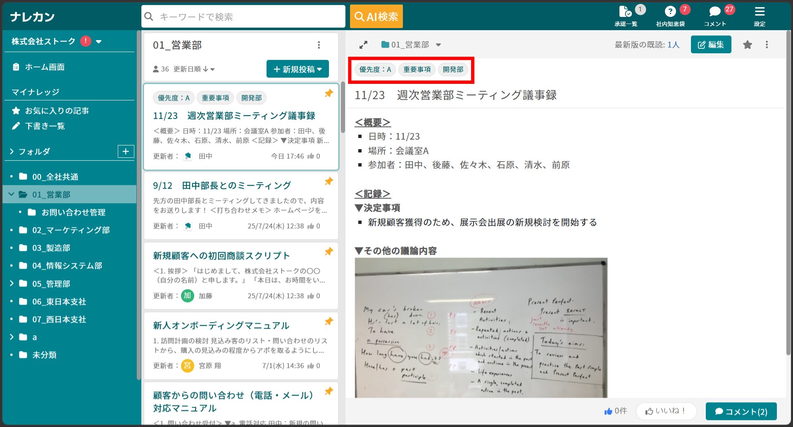Click 重要事項 tag in the list card

point(215,98)
